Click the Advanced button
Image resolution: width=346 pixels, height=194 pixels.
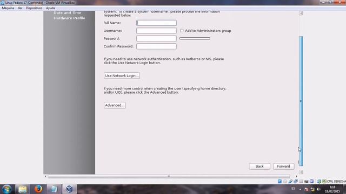pos(115,105)
